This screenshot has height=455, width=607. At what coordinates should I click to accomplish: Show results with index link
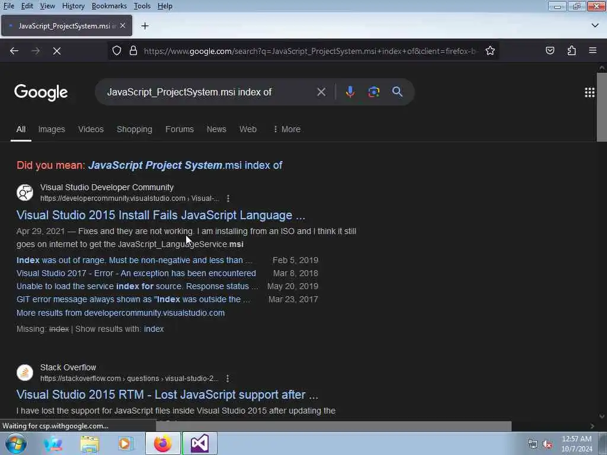pos(154,329)
